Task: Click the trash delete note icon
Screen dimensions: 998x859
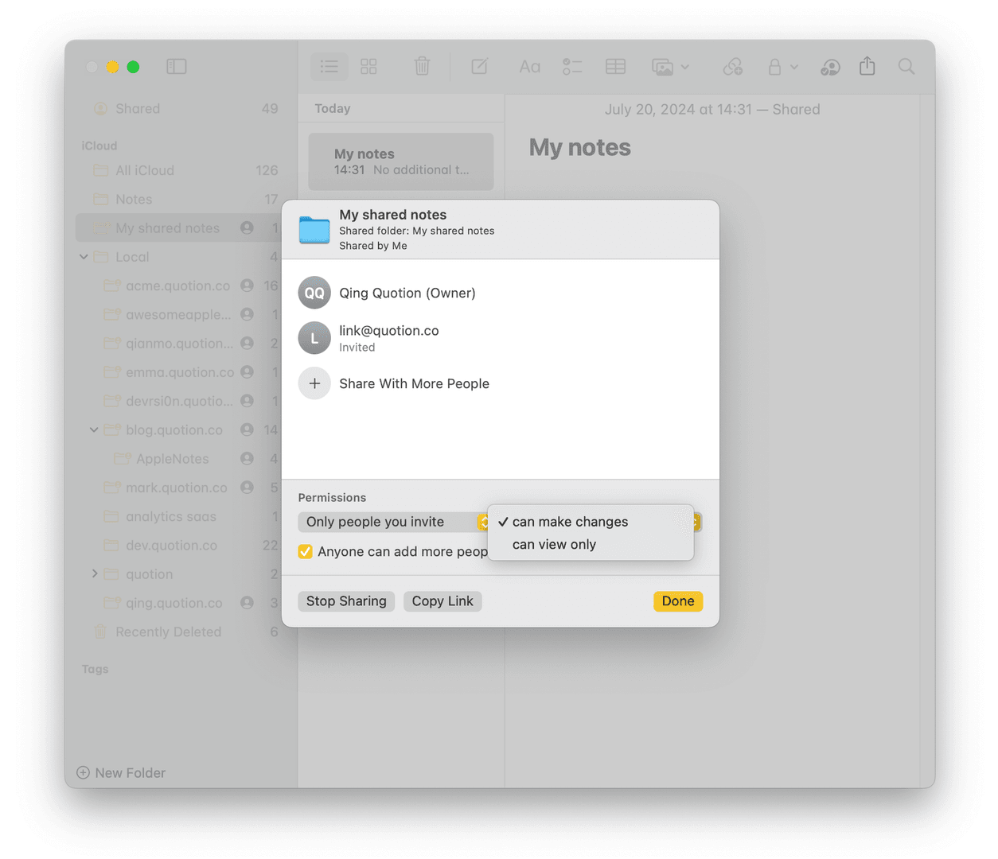Action: [422, 67]
